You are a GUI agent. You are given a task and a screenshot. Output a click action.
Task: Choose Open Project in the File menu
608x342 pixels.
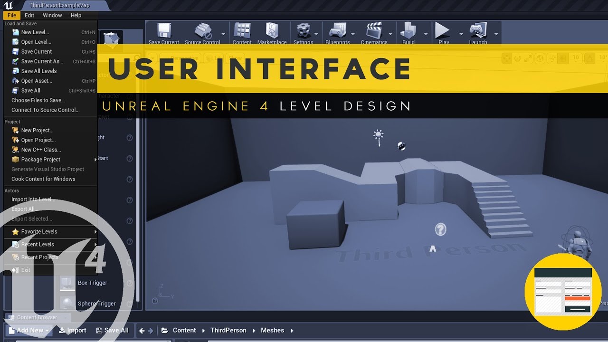point(50,140)
